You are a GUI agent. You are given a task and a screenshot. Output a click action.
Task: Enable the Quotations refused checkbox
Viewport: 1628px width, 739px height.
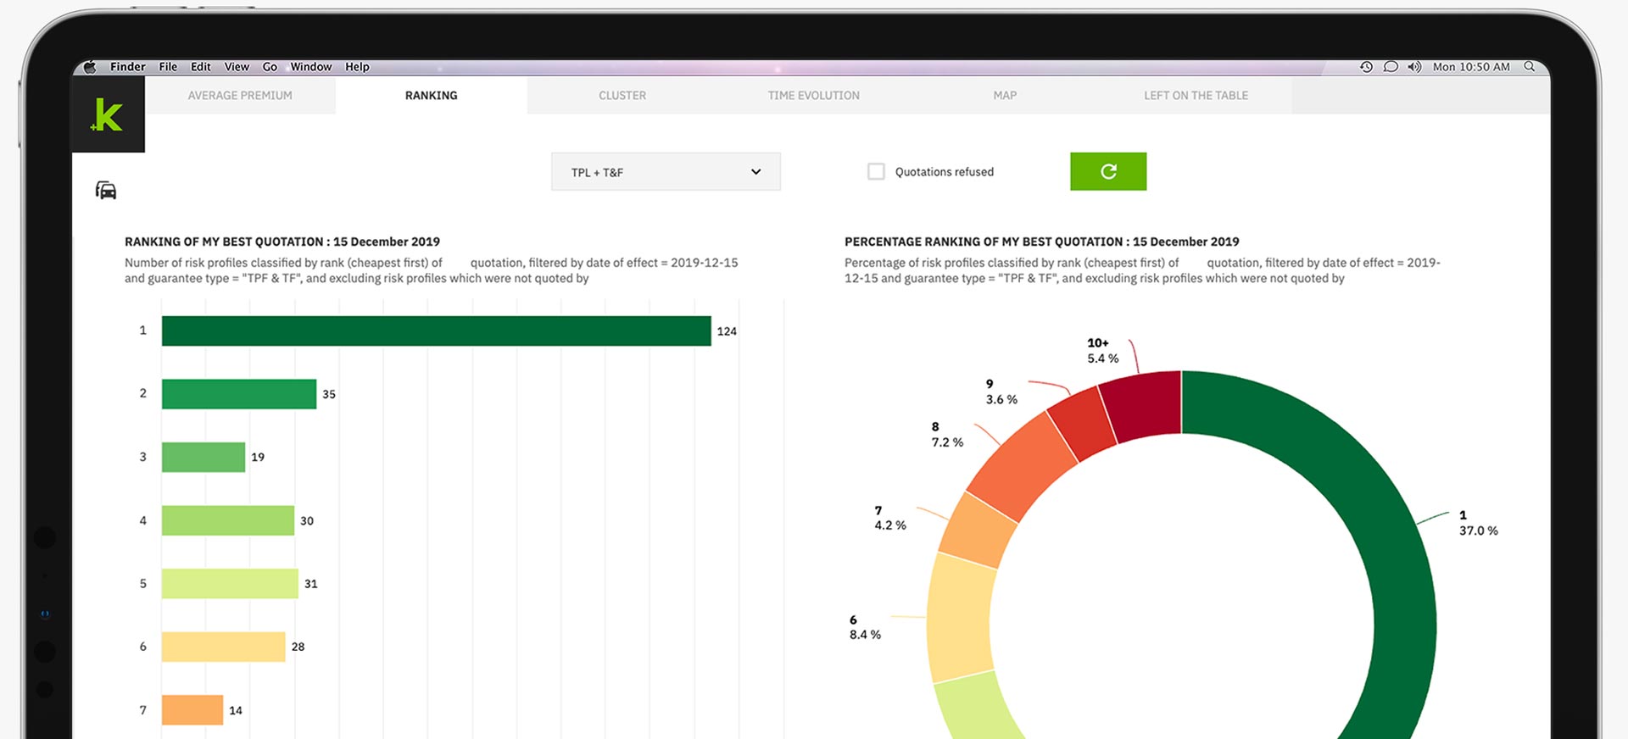click(876, 171)
